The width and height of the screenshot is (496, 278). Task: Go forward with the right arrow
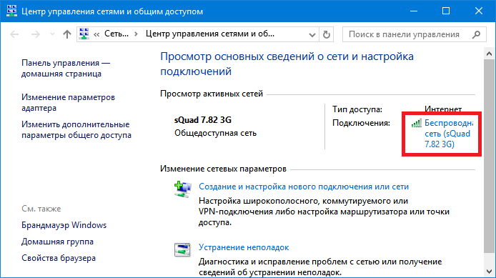point(36,34)
